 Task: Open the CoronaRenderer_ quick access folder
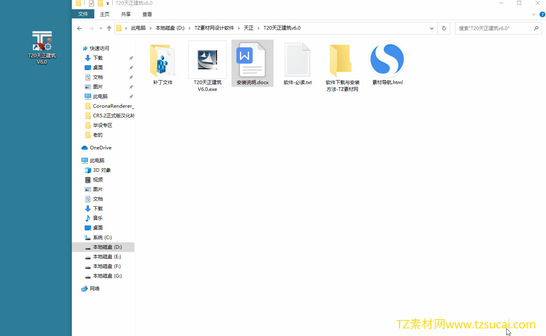pos(110,106)
